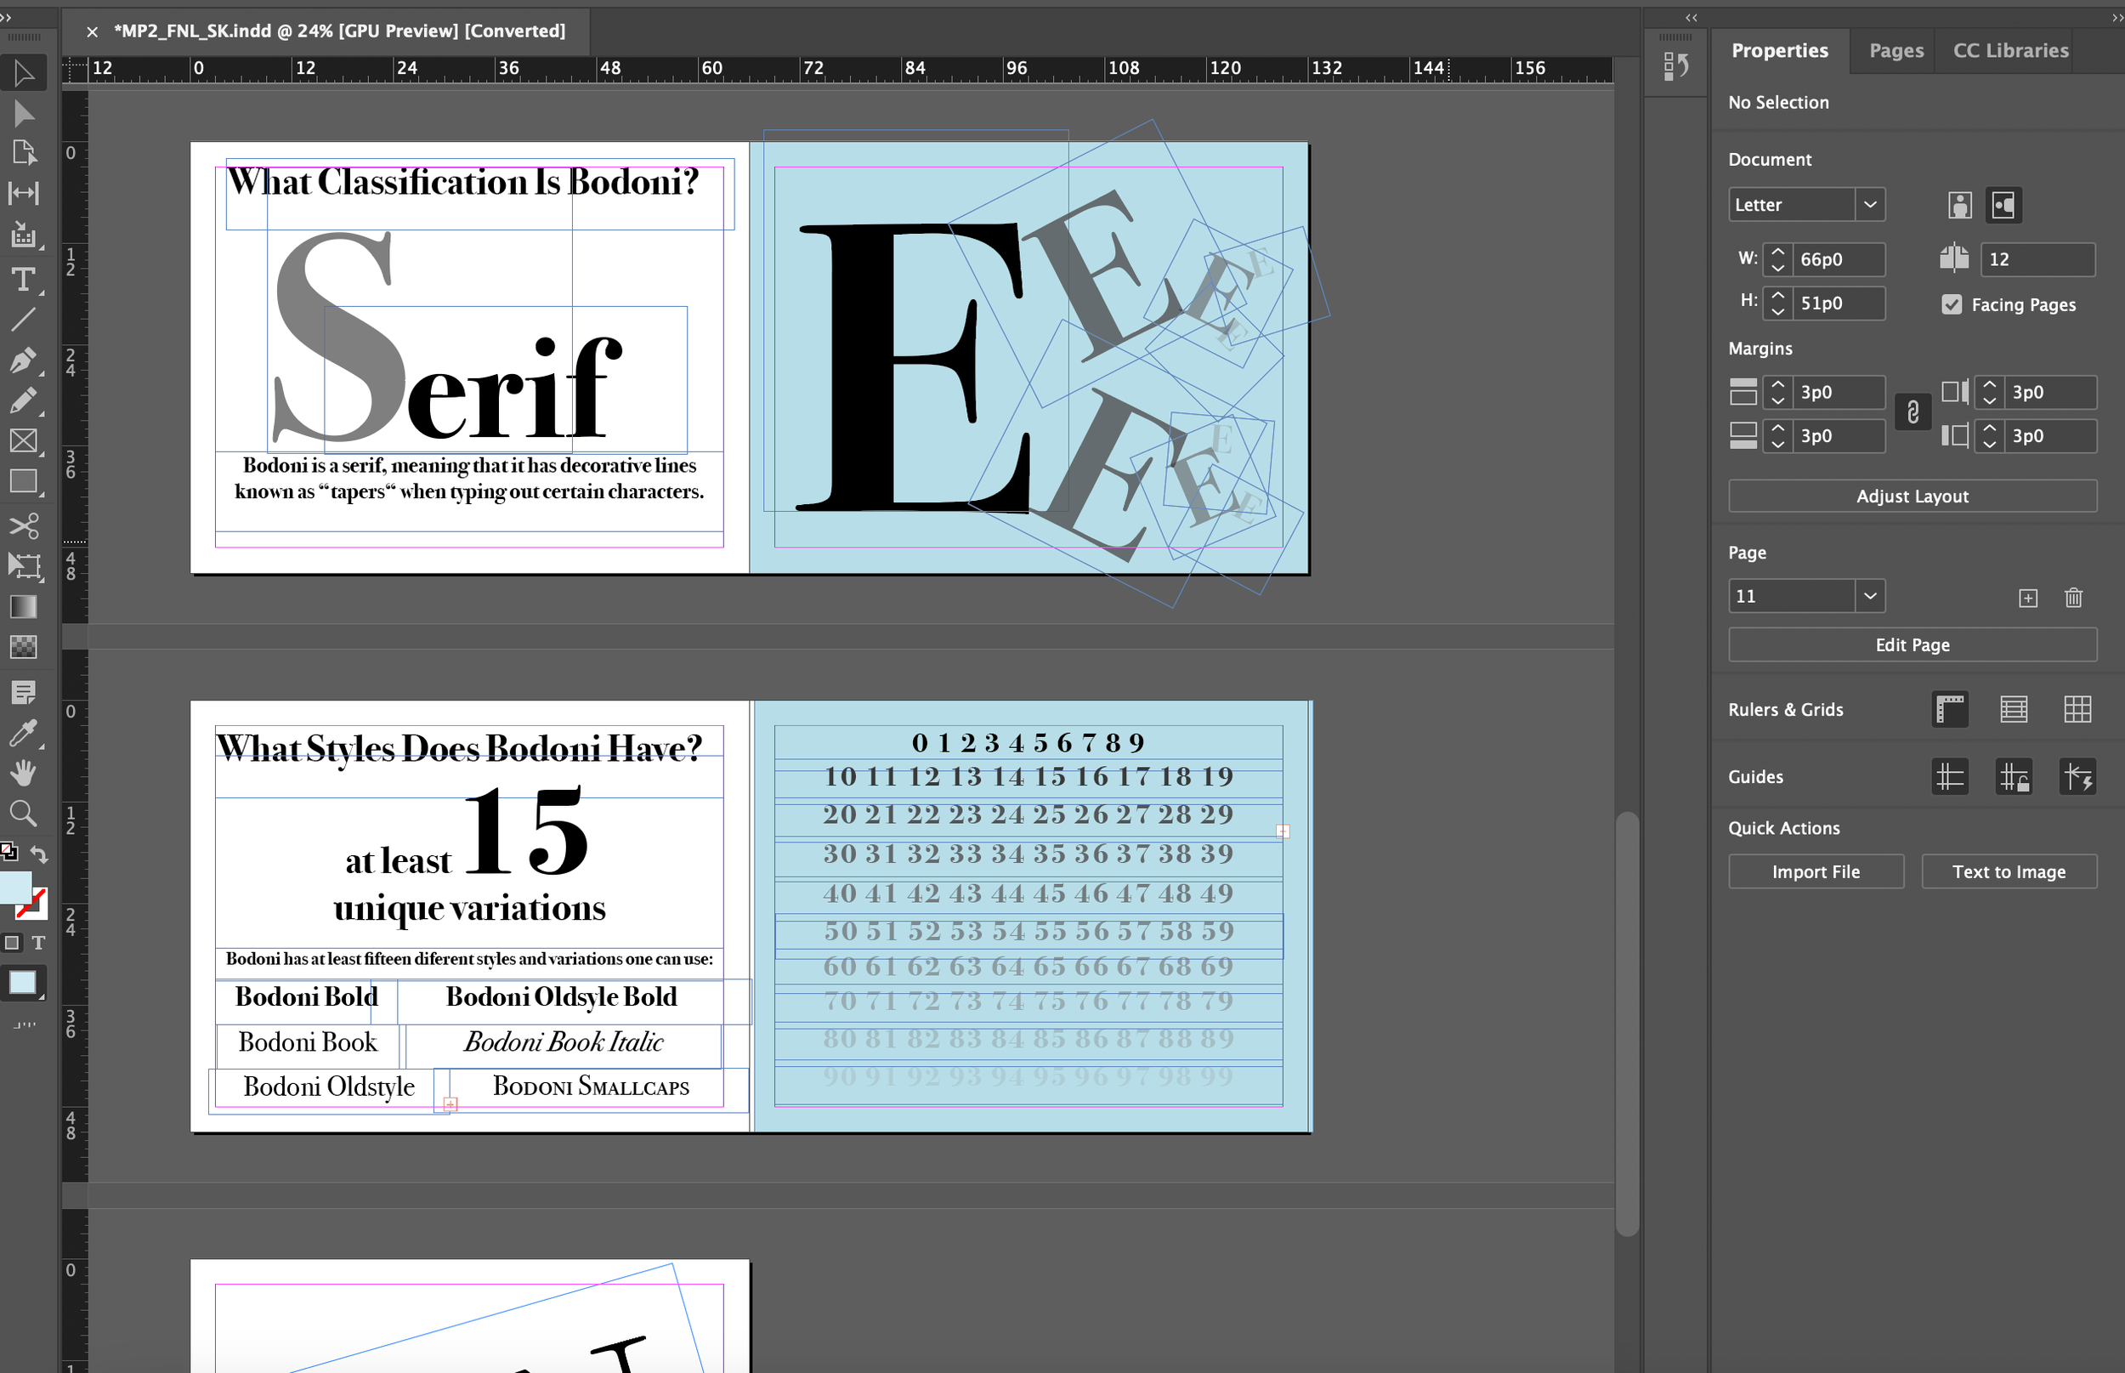Activate the Hand tool
The image size is (2125, 1373).
(x=23, y=773)
